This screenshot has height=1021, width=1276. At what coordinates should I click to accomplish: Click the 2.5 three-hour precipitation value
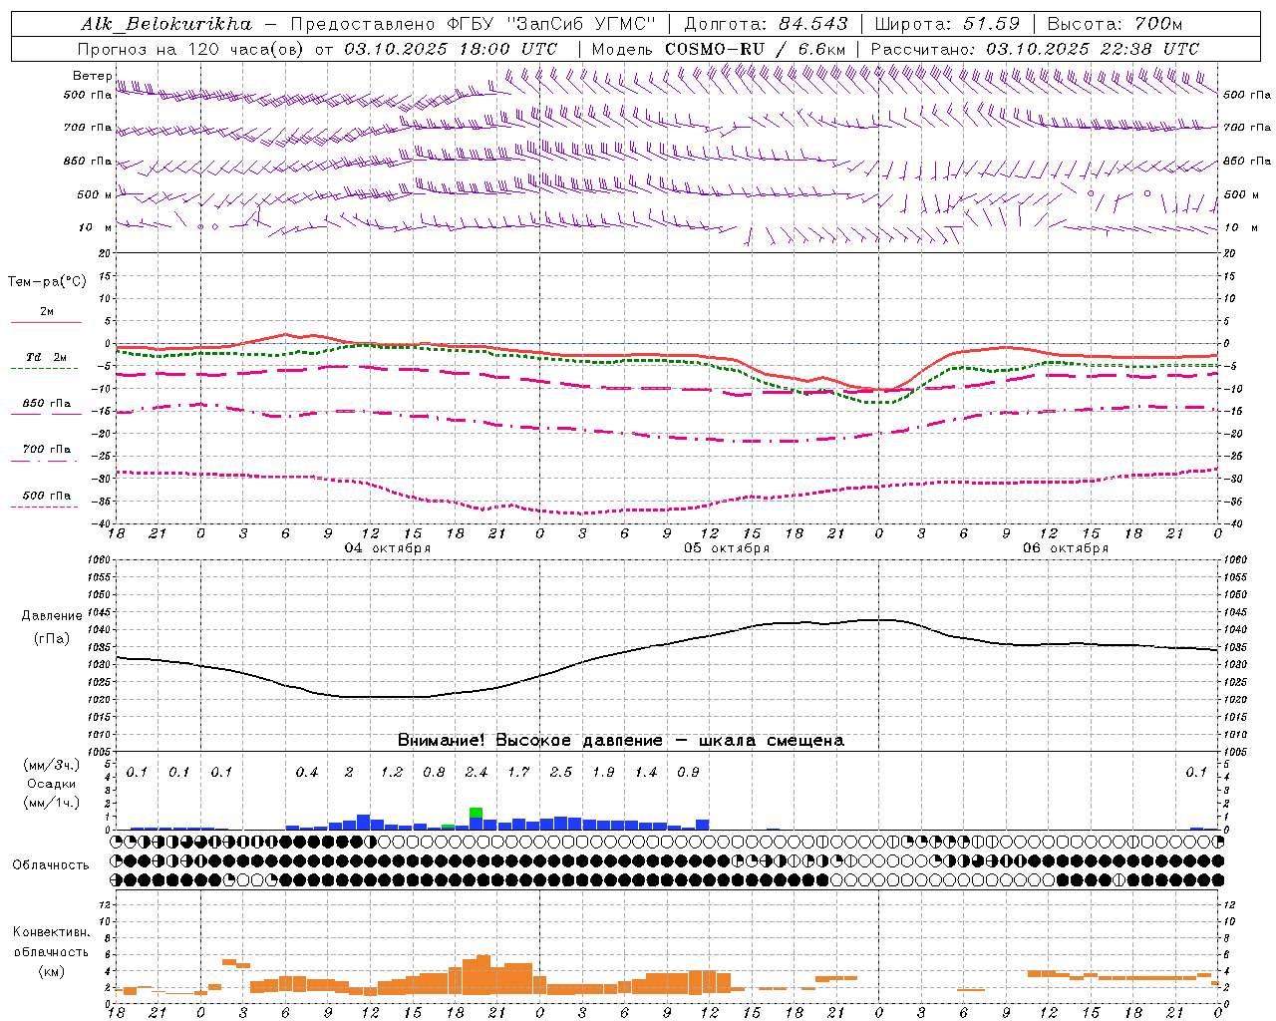click(561, 773)
